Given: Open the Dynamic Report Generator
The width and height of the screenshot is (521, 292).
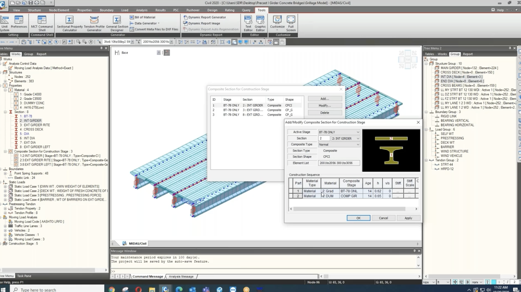Looking at the screenshot, I should coord(205,18).
